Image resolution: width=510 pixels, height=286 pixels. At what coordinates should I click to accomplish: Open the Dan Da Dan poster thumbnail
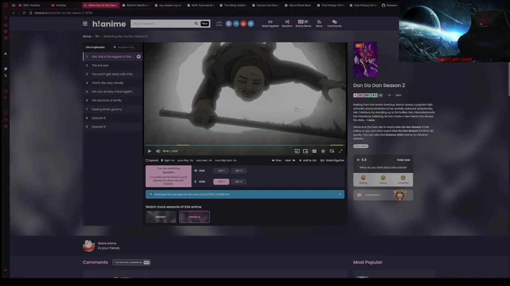coord(365,59)
